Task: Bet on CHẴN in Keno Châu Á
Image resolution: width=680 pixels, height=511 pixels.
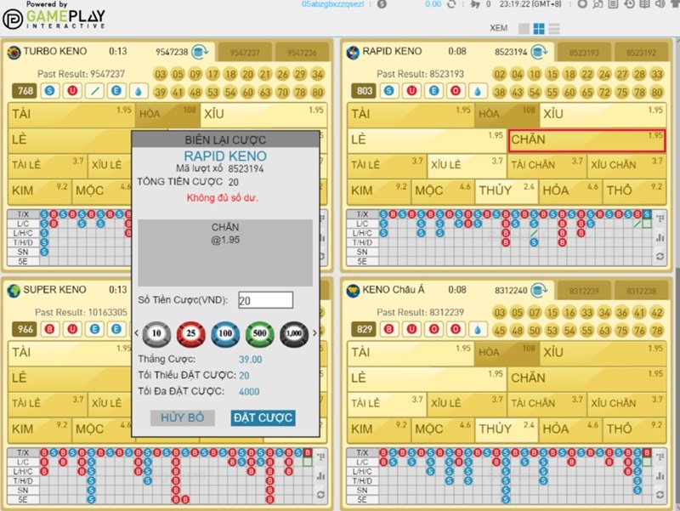Action: tap(586, 378)
